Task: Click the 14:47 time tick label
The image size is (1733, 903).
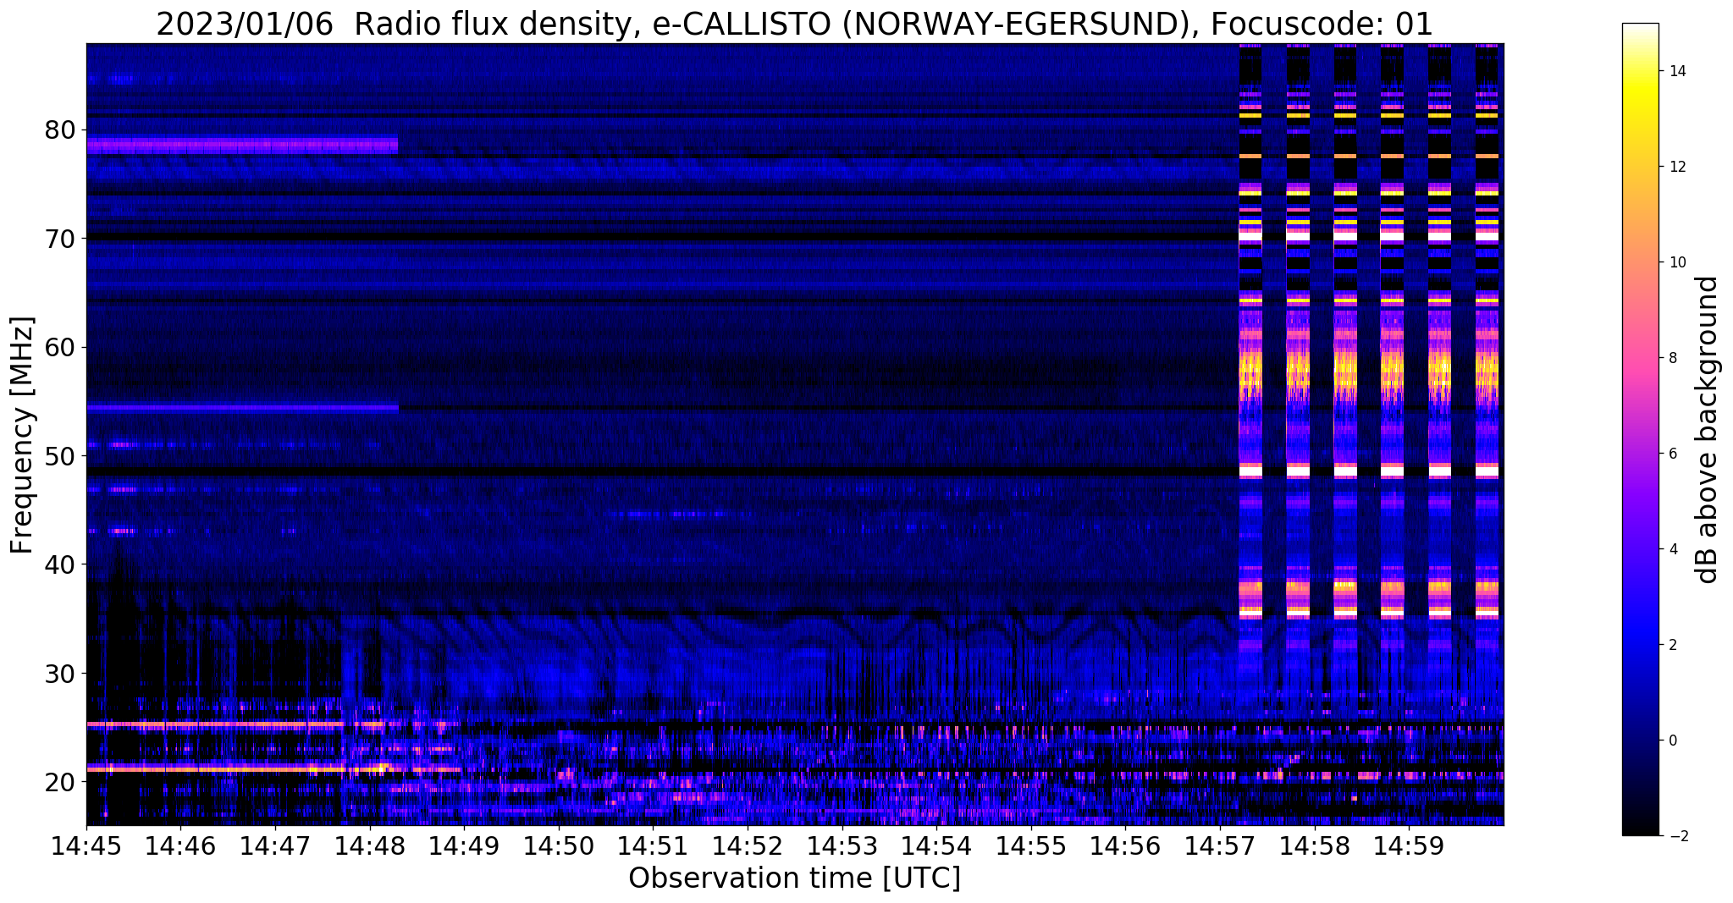Action: click(x=275, y=845)
